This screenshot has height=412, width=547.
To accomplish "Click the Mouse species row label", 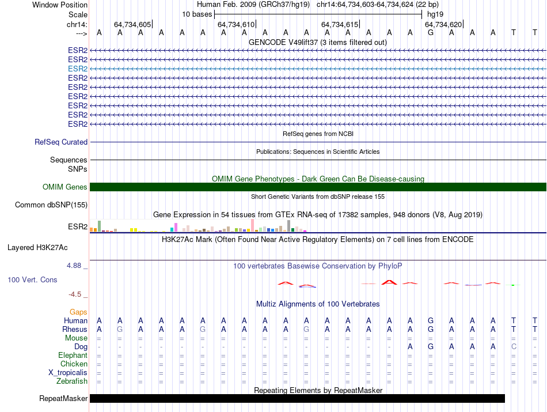I will click(77, 338).
